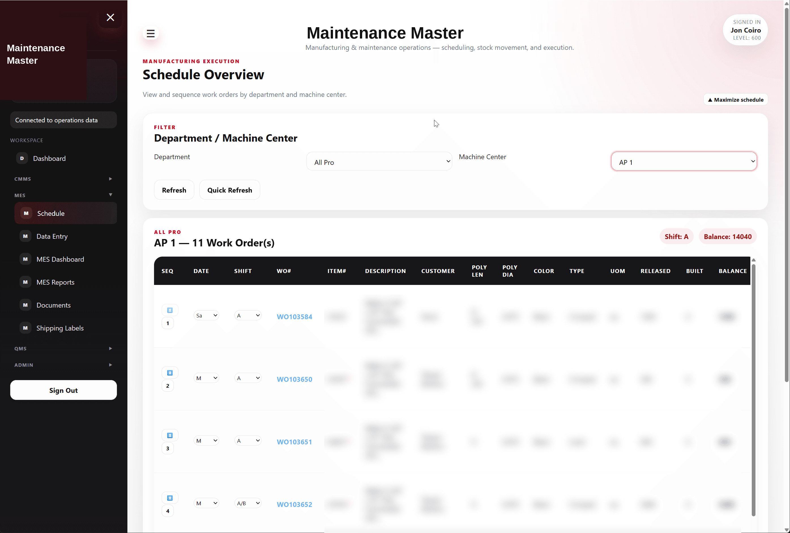Click the M icon beside Schedule

coord(26,214)
